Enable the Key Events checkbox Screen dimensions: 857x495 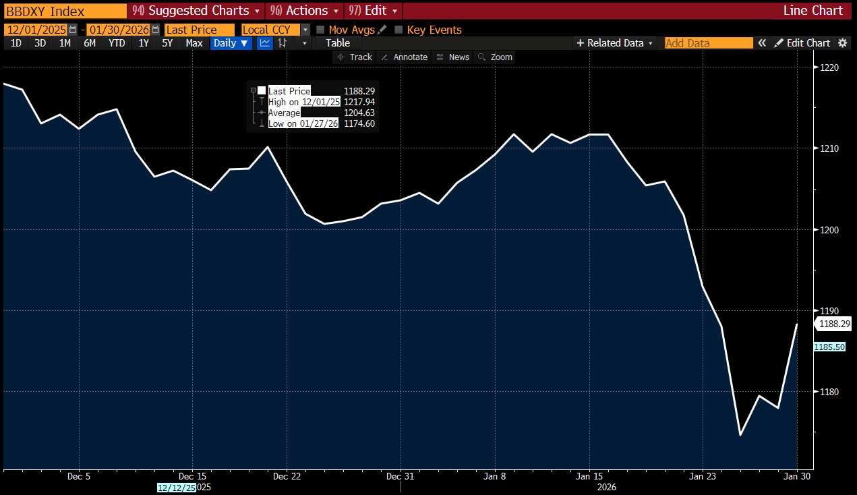coord(398,30)
